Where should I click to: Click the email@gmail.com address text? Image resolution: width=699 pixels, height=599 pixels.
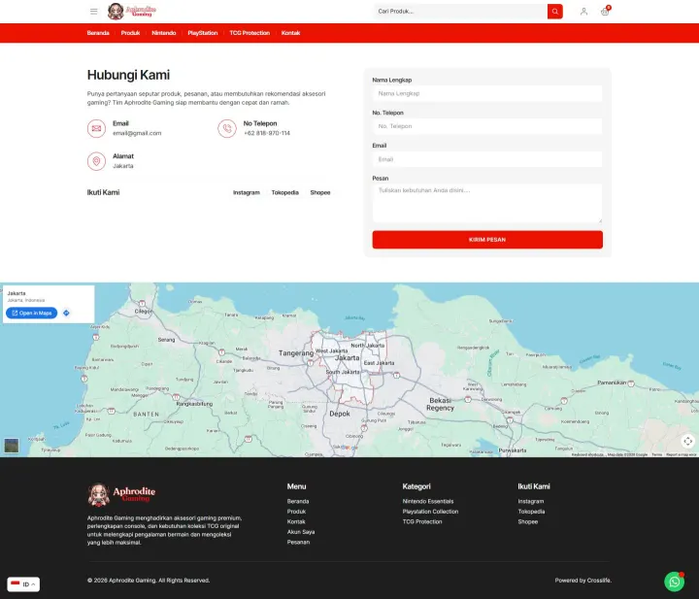pyautogui.click(x=137, y=133)
